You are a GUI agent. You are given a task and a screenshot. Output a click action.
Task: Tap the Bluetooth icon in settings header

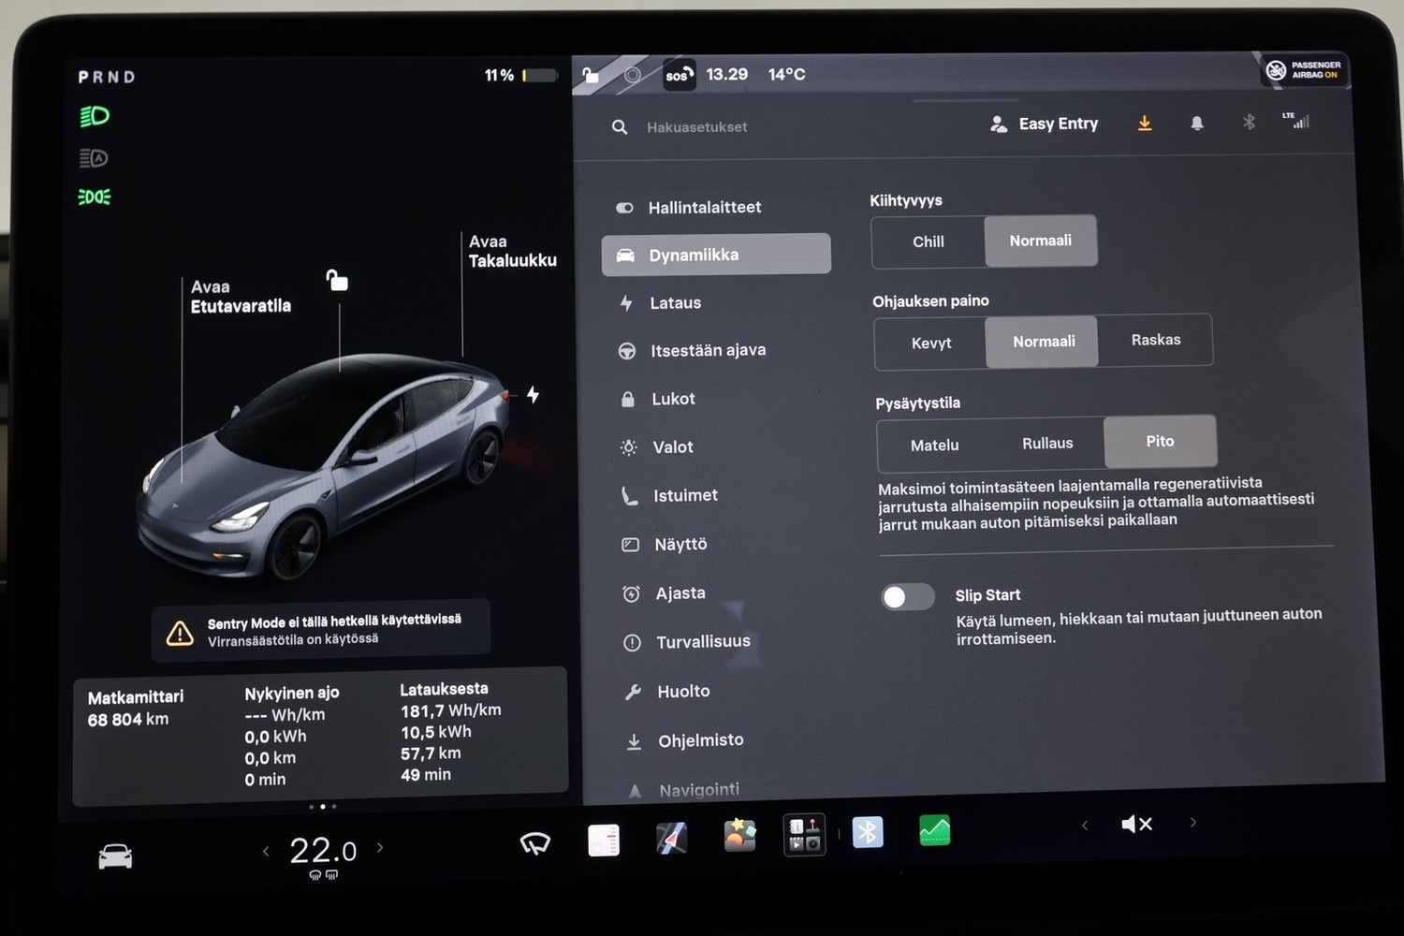[1248, 122]
